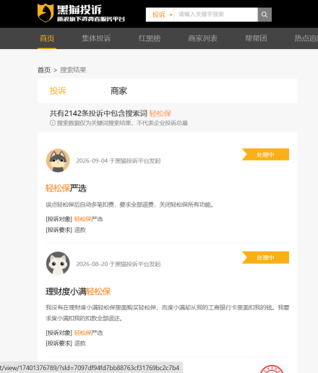
Task: Switch to the 商家 results tab
Action: [119, 91]
